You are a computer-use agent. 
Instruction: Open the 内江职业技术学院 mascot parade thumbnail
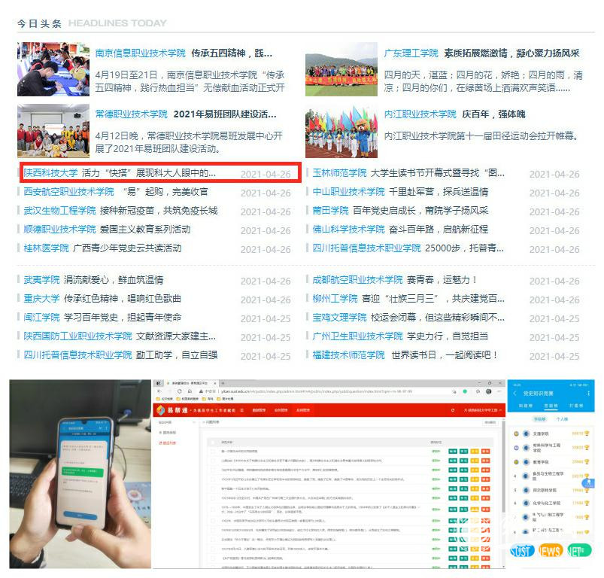point(341,130)
